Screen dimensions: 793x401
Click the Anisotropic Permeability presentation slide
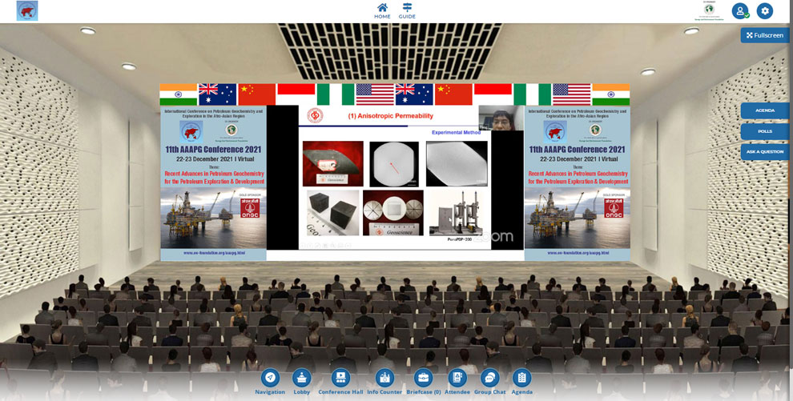pyautogui.click(x=394, y=178)
